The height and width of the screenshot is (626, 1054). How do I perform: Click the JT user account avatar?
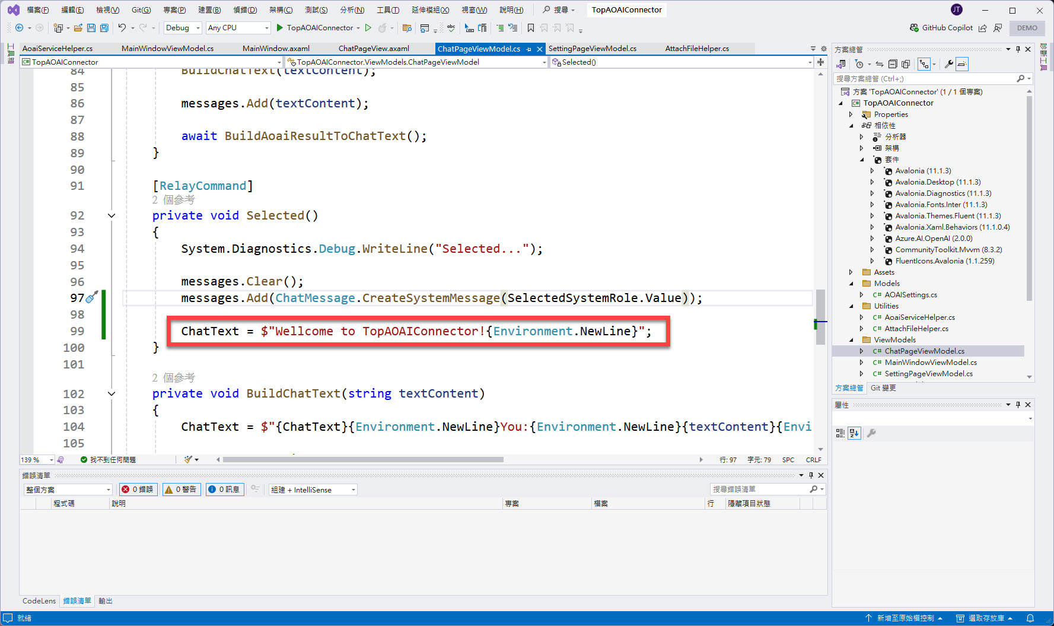click(x=957, y=9)
